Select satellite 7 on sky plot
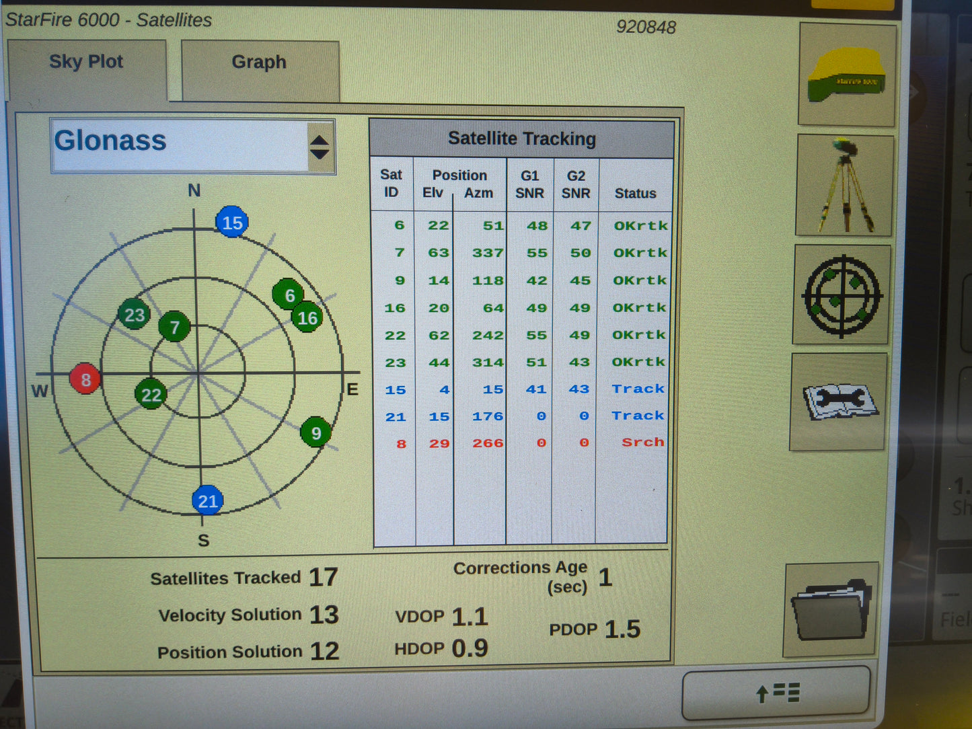 coord(175,327)
